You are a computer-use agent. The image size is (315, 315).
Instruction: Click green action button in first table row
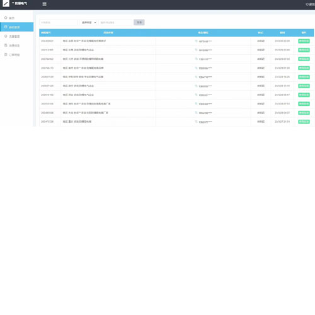(304, 41)
